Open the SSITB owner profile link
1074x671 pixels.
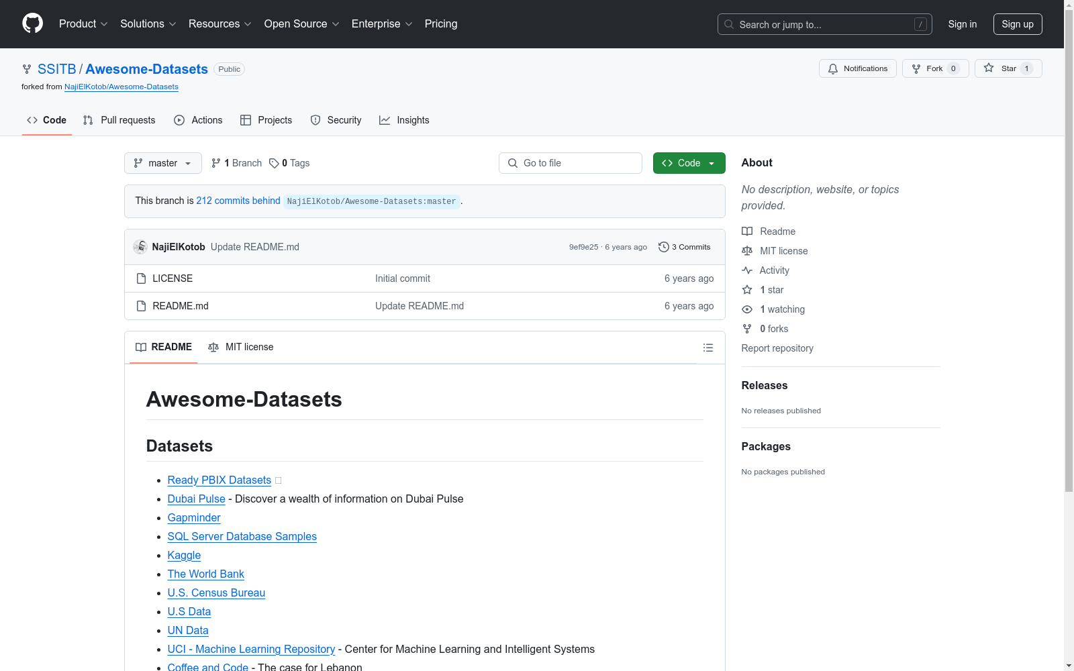57,69
